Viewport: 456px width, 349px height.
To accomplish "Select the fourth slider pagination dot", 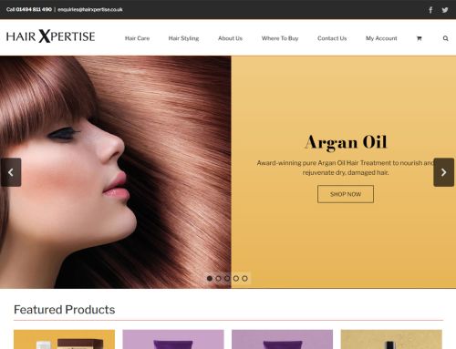I will (x=236, y=278).
